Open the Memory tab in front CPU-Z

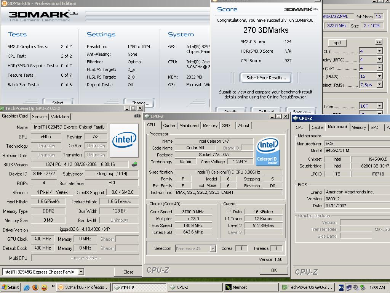210,126
